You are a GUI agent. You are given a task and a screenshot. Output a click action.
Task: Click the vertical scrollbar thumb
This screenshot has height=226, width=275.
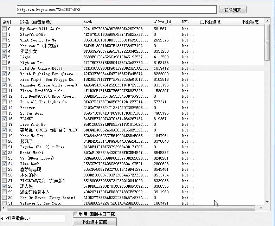click(267, 42)
